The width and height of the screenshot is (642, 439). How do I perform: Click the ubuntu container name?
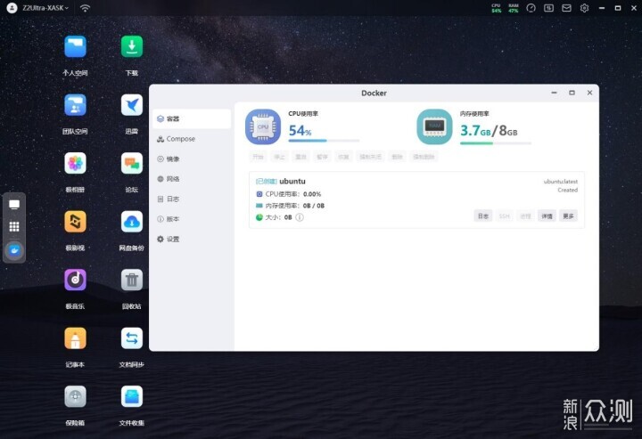click(x=292, y=181)
